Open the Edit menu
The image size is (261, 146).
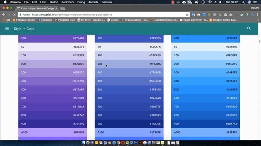[x=34, y=2]
